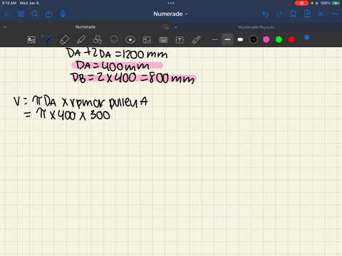This screenshot has width=342, height=256.
Task: Tap handwritten '= π x 400 x 300'
Action: pyautogui.click(x=67, y=115)
